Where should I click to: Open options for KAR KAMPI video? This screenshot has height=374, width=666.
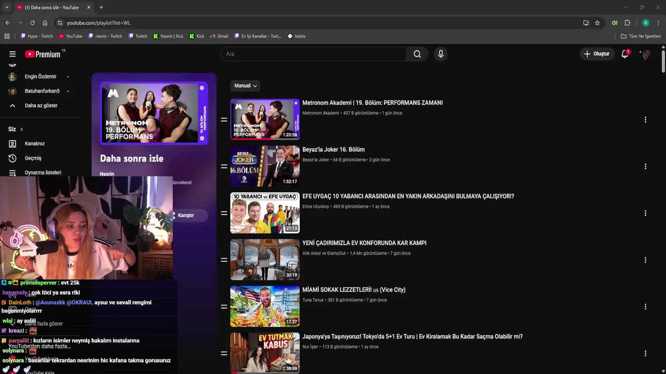(645, 260)
